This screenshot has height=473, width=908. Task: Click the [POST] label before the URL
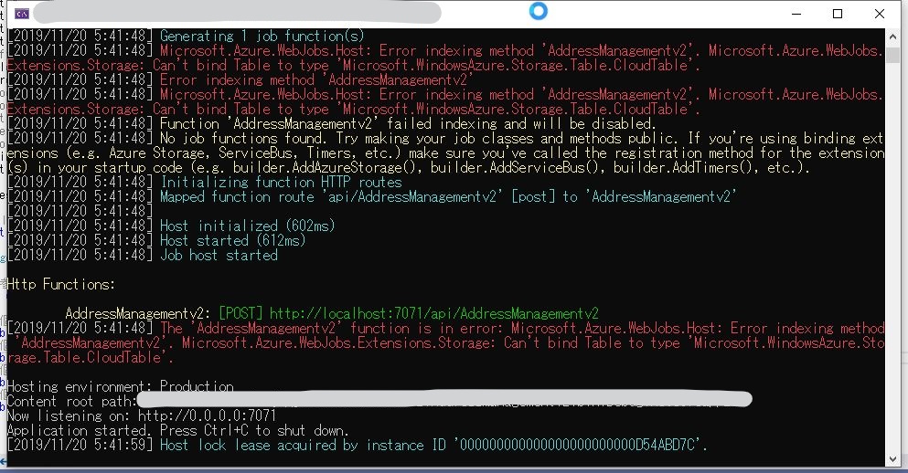(240, 313)
